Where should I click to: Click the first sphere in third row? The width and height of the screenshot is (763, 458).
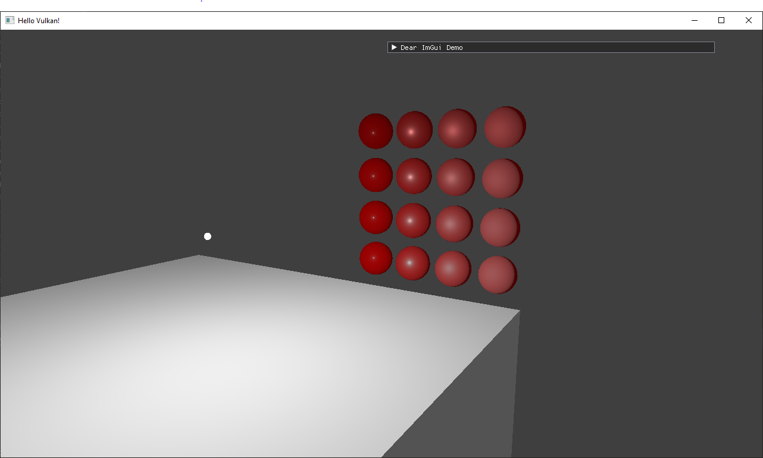point(376,217)
